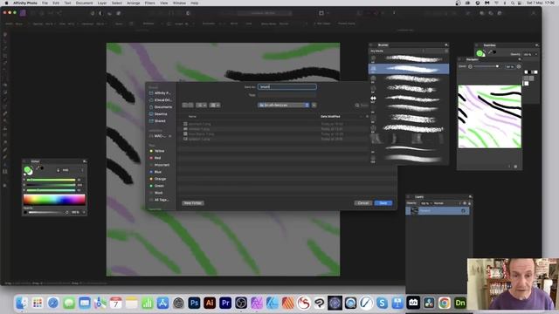Open the Help menu
559x314 pixels.
point(194,3)
